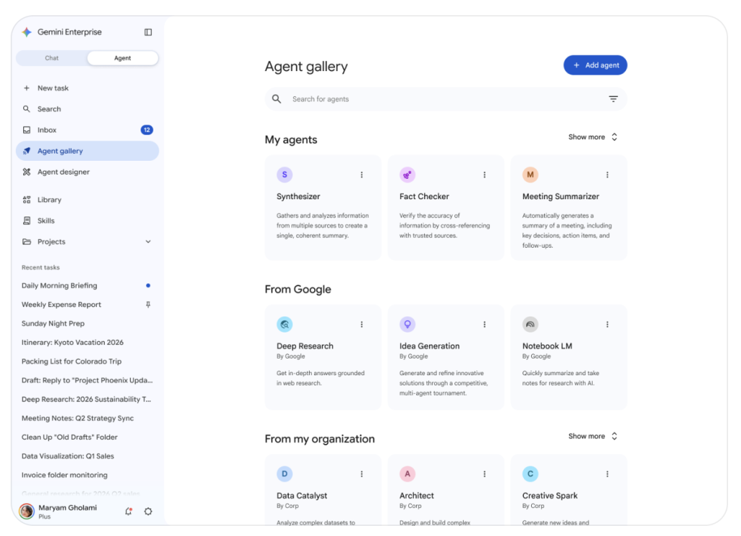Go to Library
This screenshot has height=536, width=741.
[88, 200]
